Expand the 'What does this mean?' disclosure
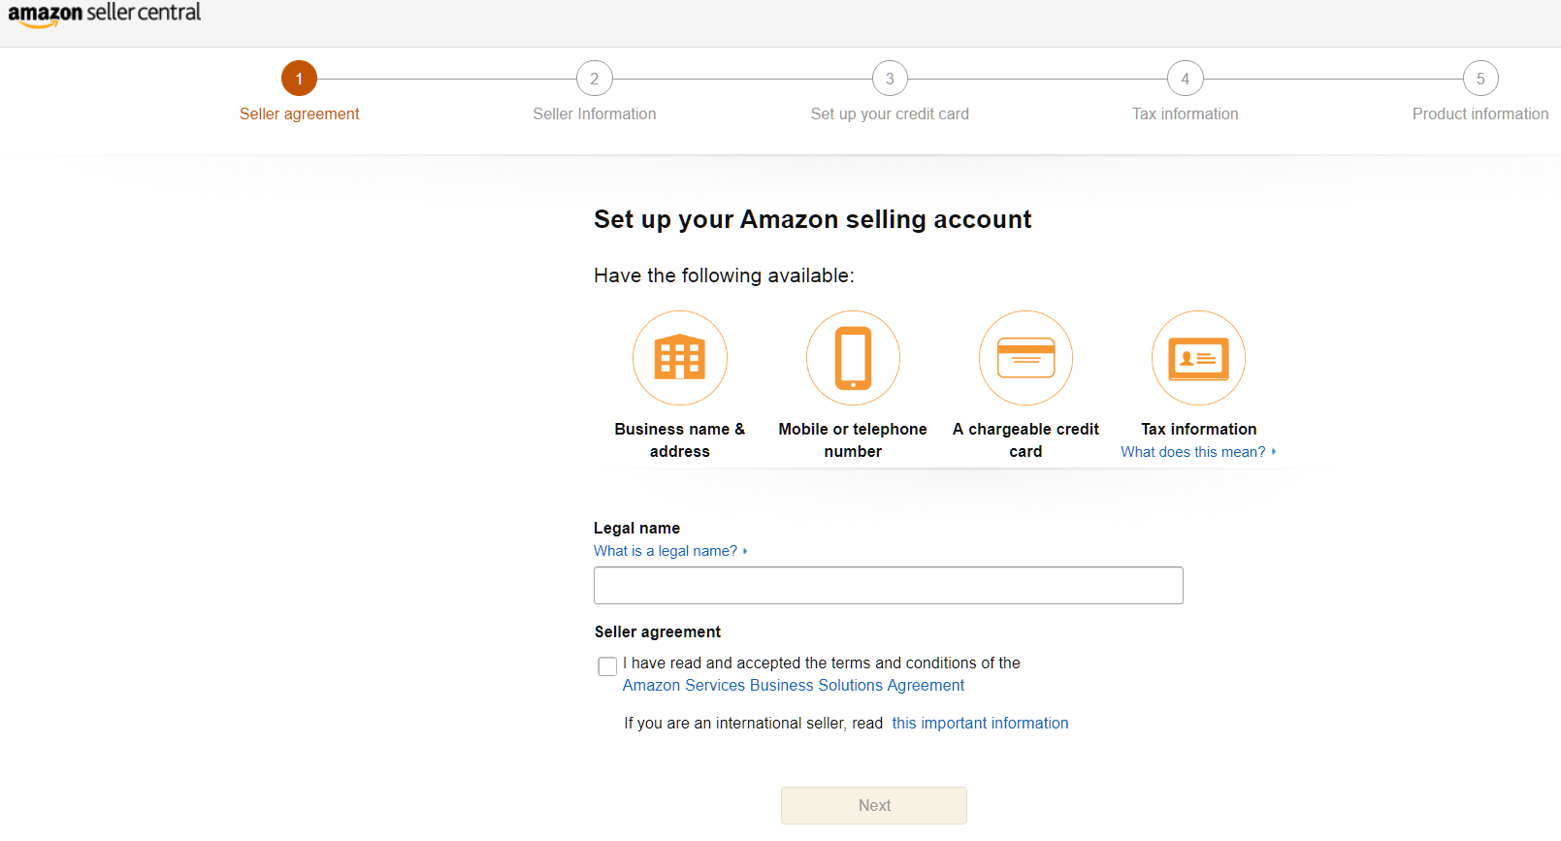The height and width of the screenshot is (841, 1561). tap(1198, 452)
